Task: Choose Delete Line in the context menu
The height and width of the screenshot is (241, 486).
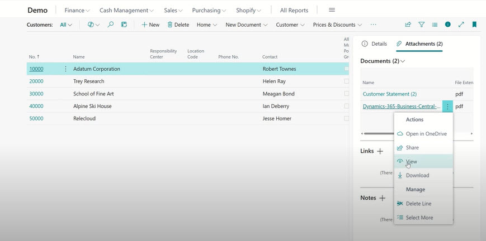Action: tap(423, 204)
